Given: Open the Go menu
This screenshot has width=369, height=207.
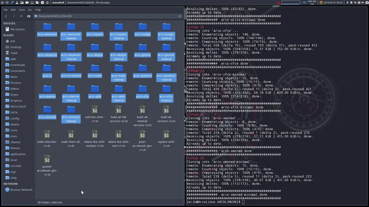Looking at the screenshot, I should tap(30, 9).
